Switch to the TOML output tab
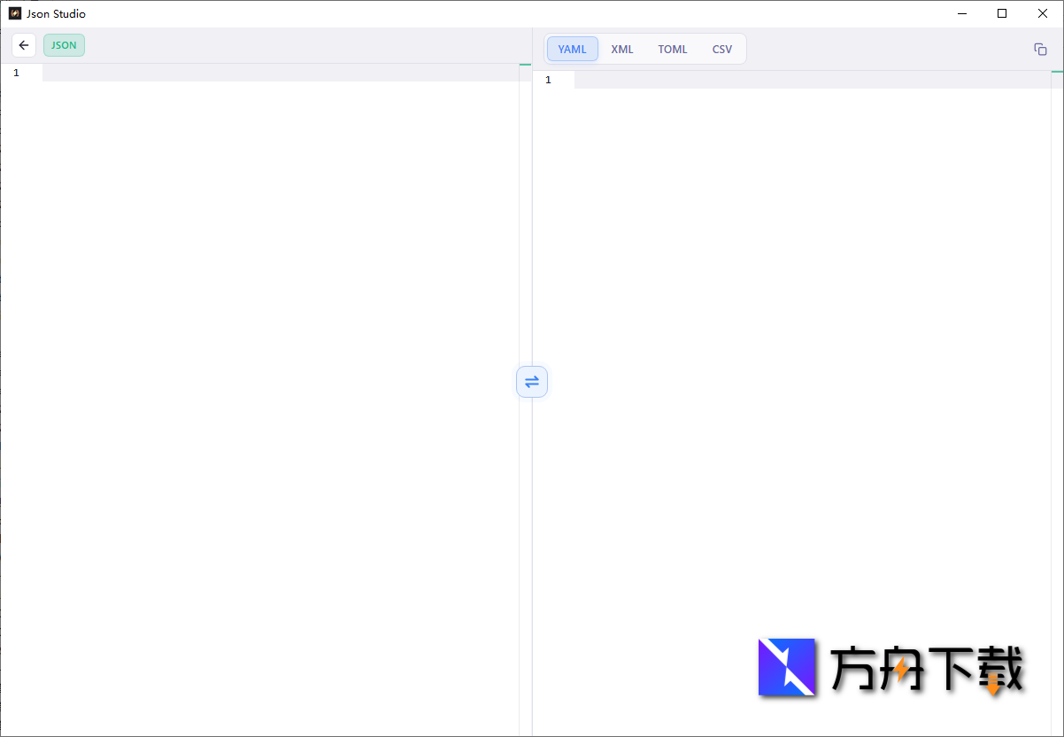 click(x=672, y=49)
